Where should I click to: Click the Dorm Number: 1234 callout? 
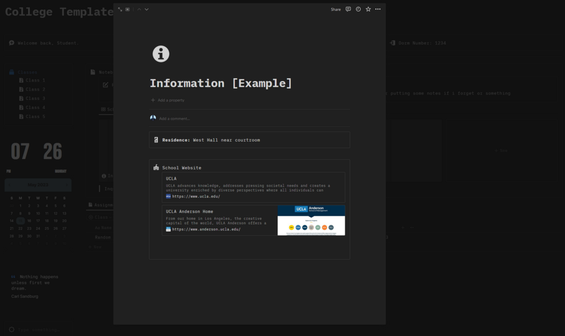(422, 43)
